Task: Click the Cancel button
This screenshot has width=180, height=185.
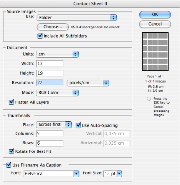Action: click(x=155, y=24)
